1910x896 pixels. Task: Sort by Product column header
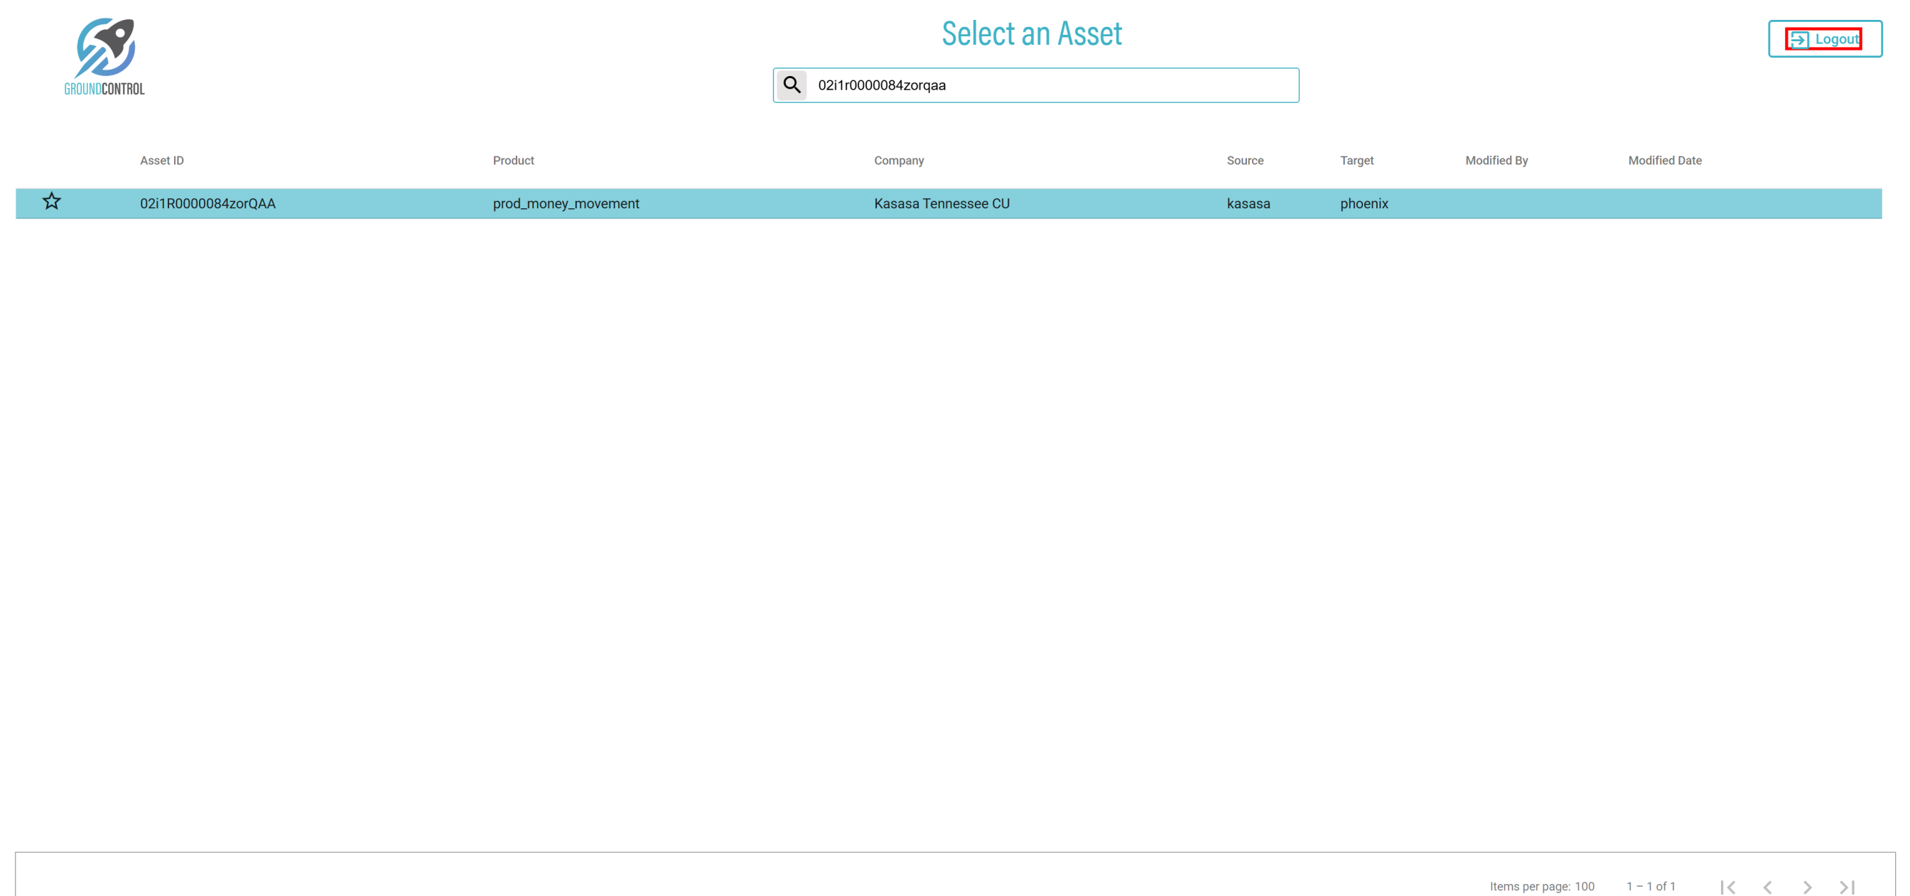[513, 160]
